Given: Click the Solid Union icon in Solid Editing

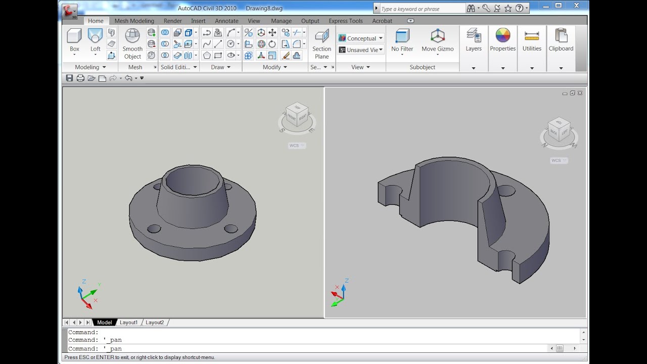Looking at the screenshot, I should [165, 32].
